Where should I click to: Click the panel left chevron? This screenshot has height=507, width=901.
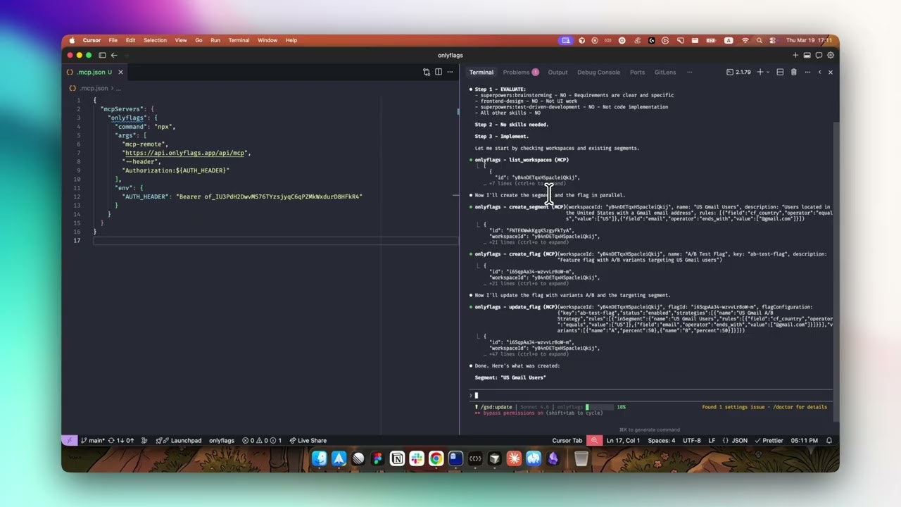[x=819, y=72]
